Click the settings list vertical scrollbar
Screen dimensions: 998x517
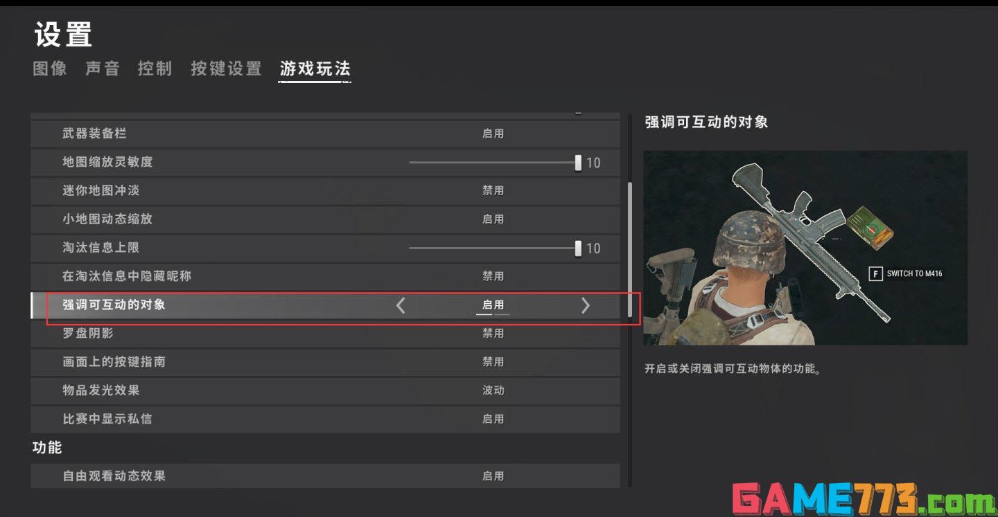coord(629,251)
